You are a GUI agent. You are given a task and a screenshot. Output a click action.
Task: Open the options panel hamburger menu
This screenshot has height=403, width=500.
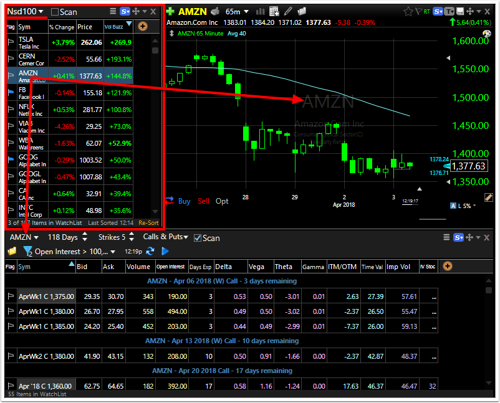(447, 237)
